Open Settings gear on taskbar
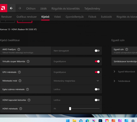Screen dimensions: 137x122 [x=133, y=121]
